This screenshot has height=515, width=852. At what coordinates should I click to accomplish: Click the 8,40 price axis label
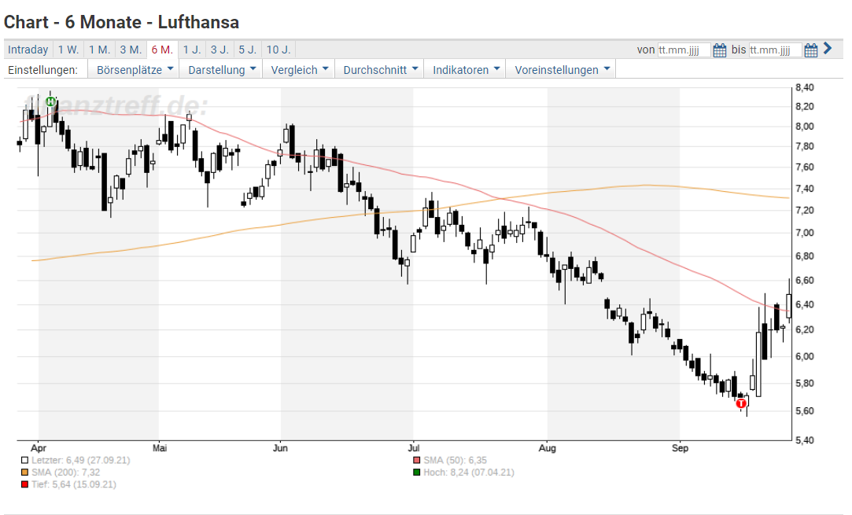pos(805,87)
